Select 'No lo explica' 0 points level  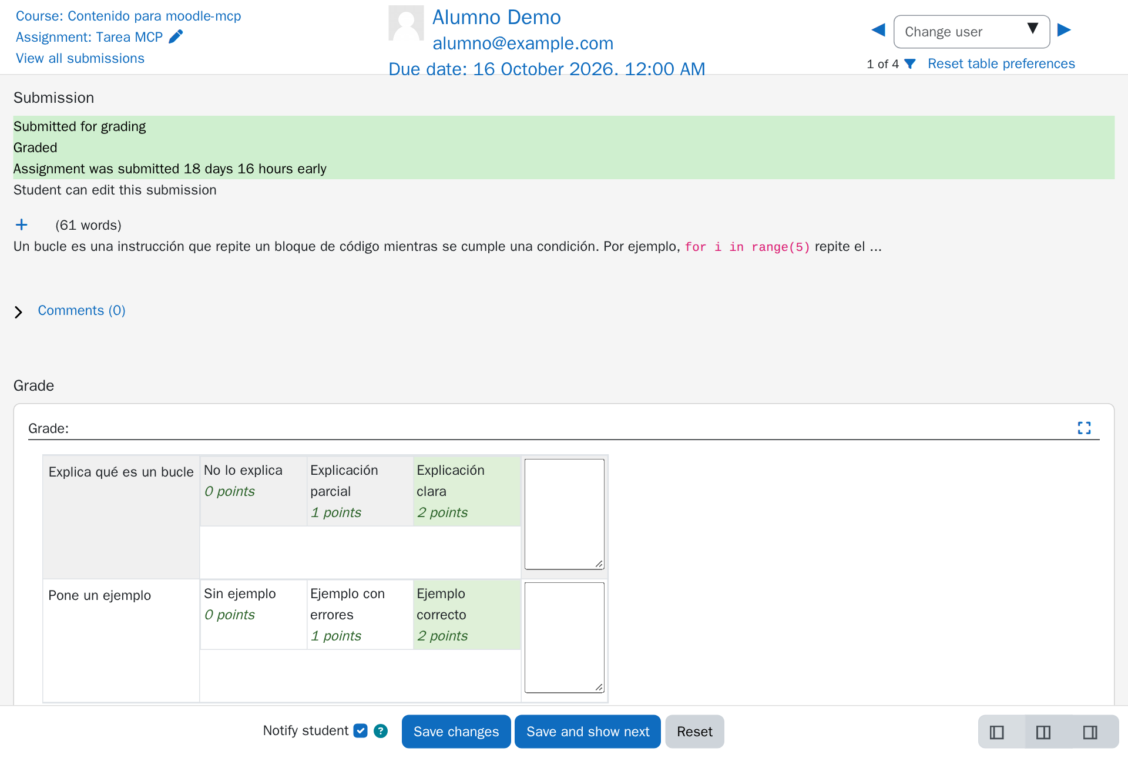(x=253, y=491)
